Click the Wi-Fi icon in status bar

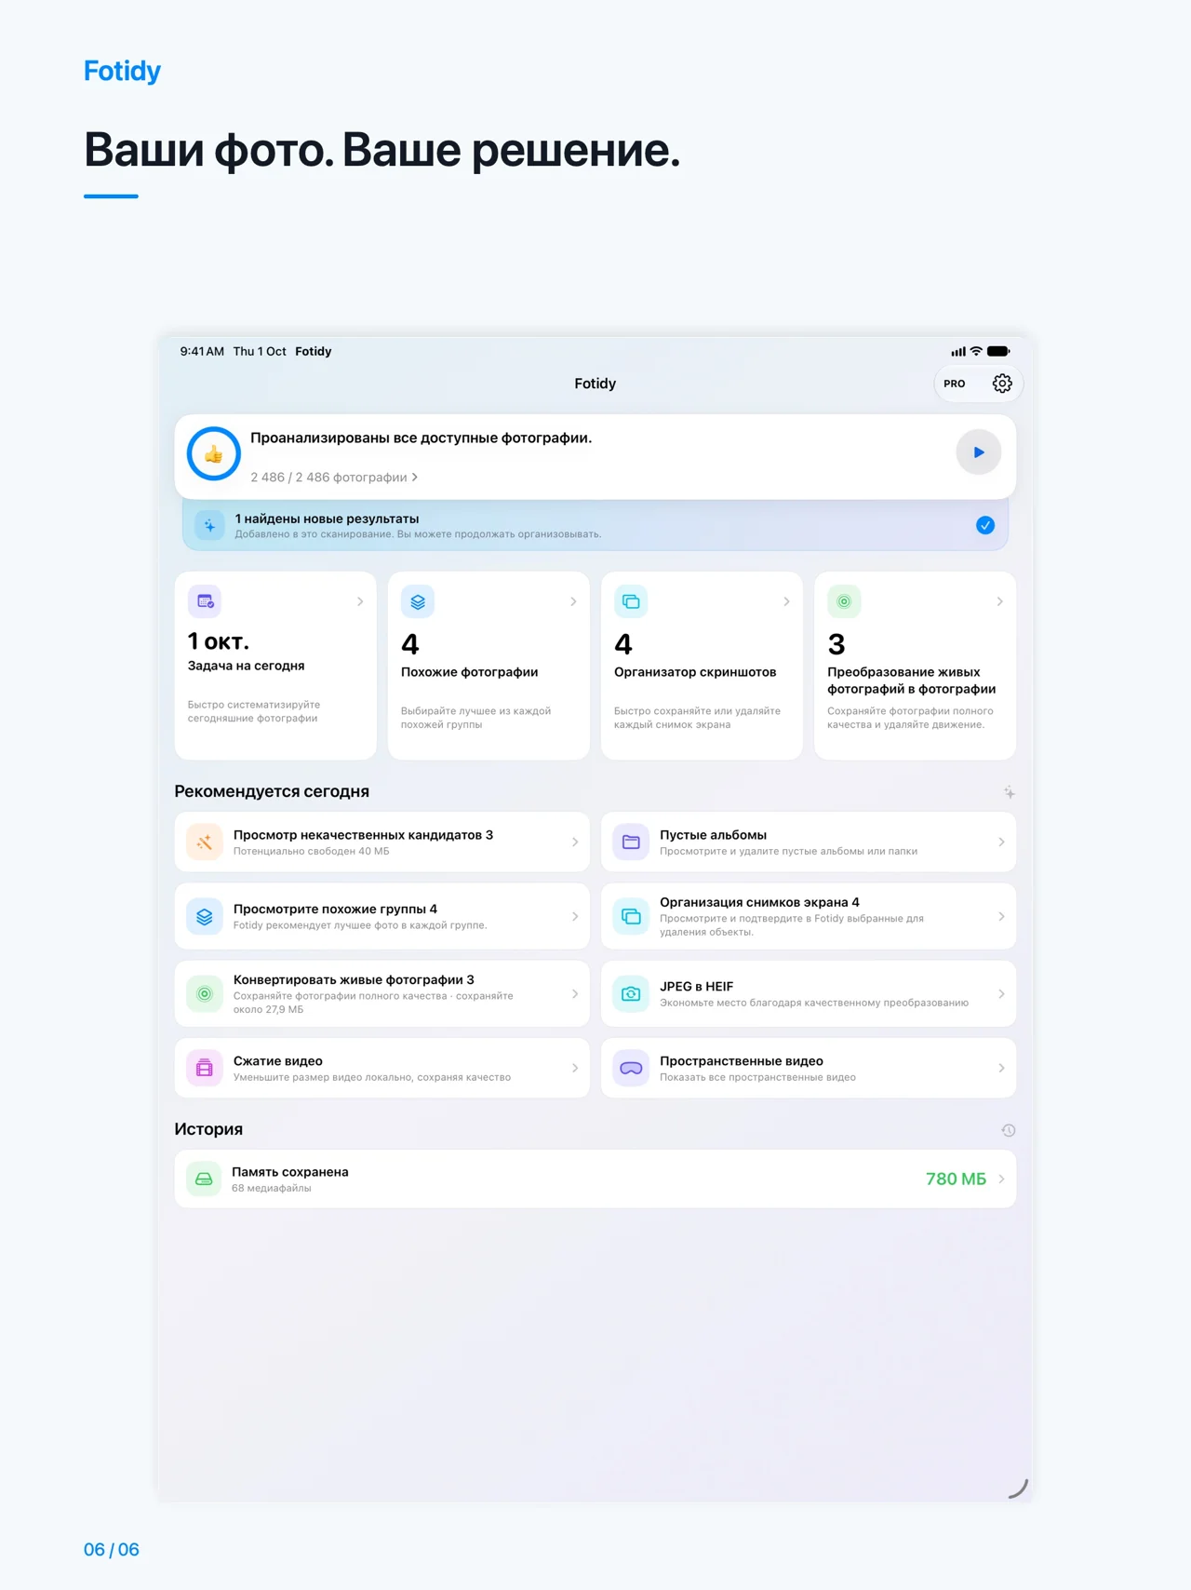976,352
